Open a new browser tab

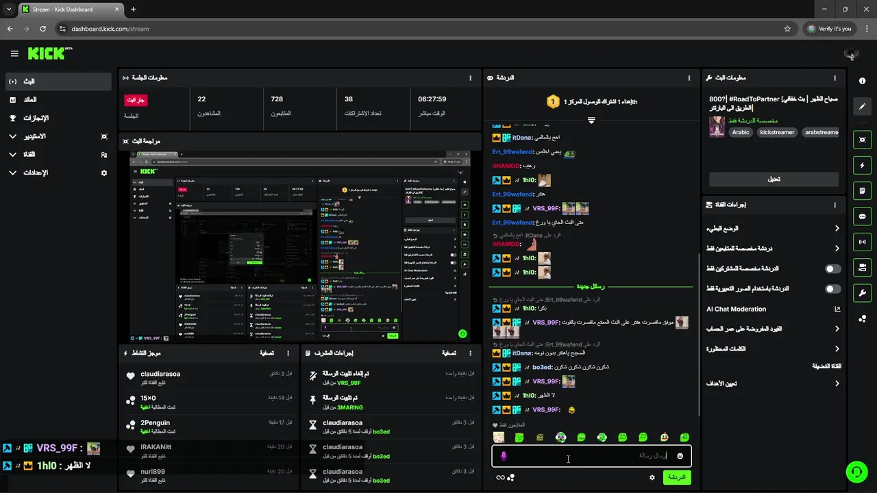point(133,10)
